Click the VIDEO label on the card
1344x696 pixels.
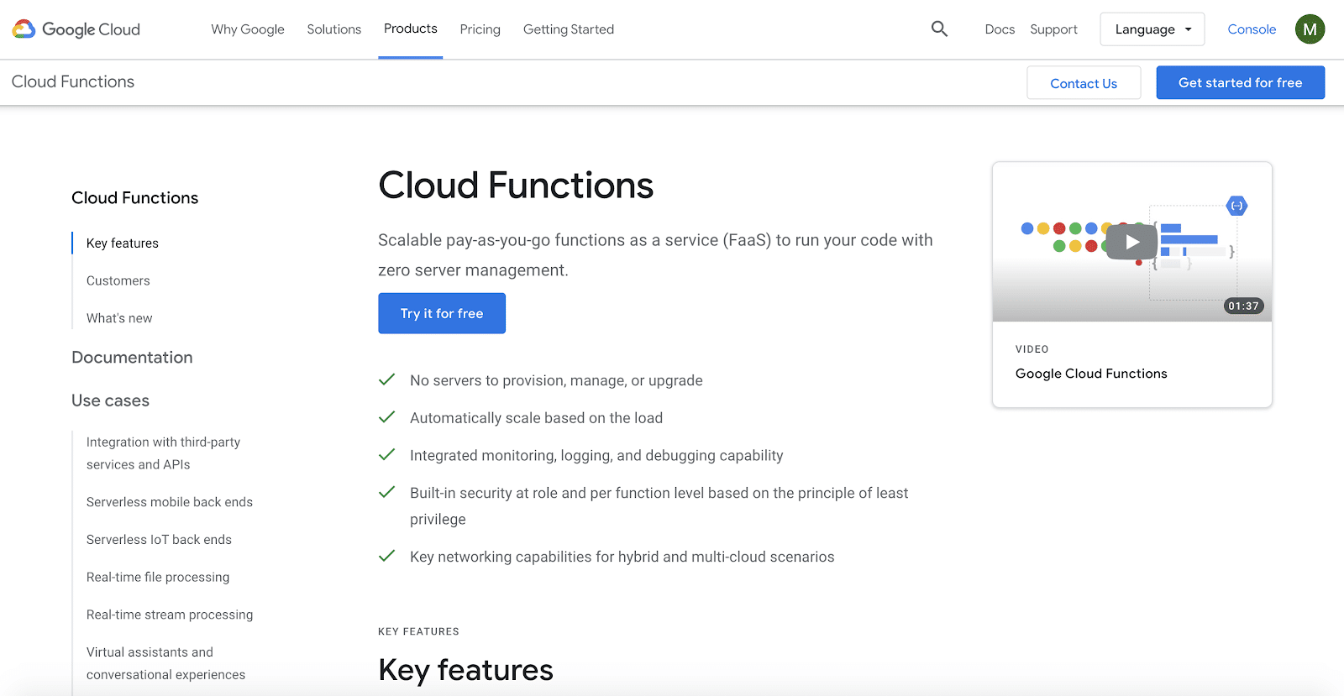pyautogui.click(x=1032, y=349)
